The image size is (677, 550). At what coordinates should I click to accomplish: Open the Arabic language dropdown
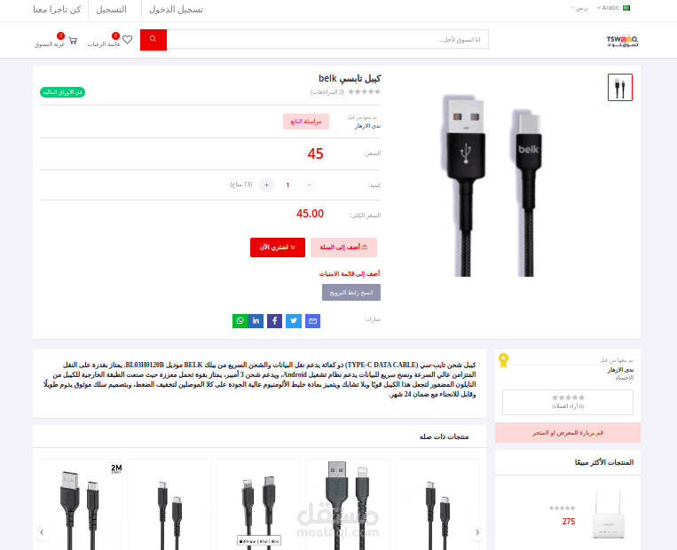pos(613,8)
